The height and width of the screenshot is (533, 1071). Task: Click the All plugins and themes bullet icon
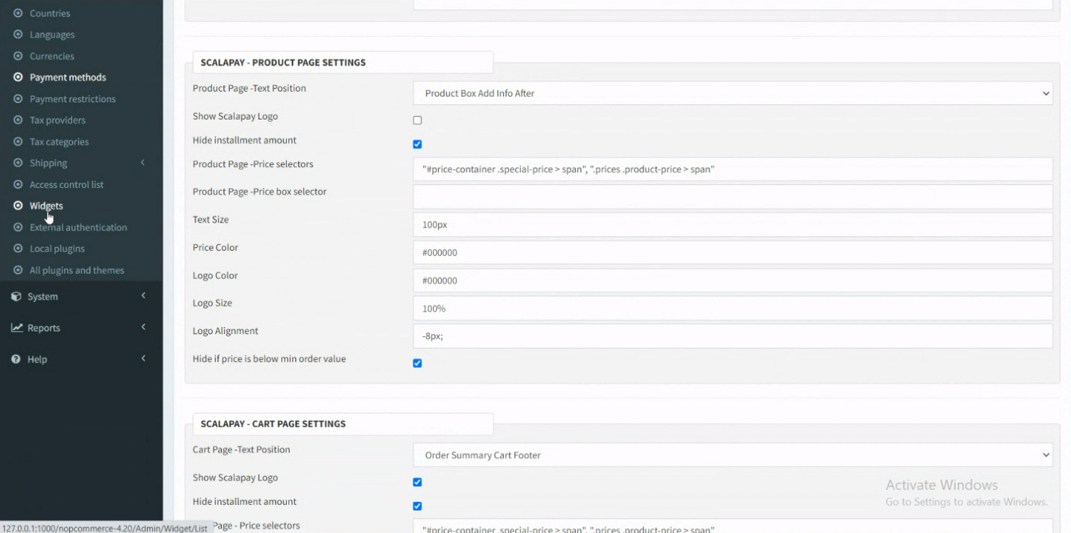tap(18, 270)
